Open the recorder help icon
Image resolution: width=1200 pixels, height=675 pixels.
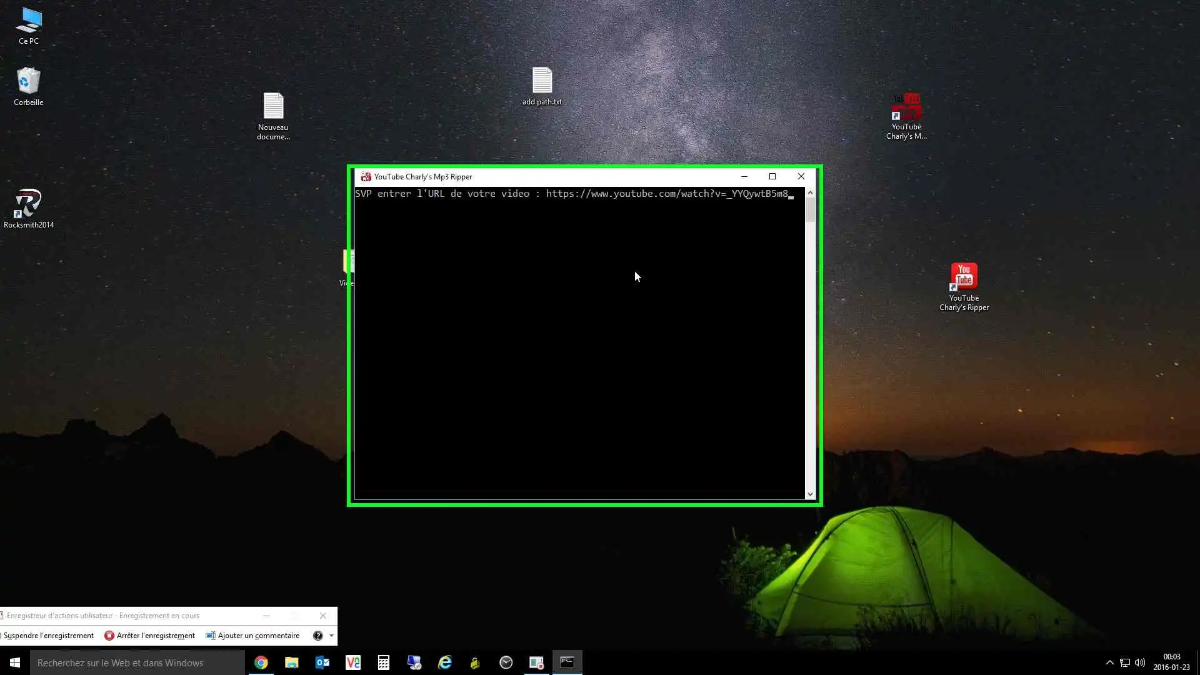pos(317,636)
